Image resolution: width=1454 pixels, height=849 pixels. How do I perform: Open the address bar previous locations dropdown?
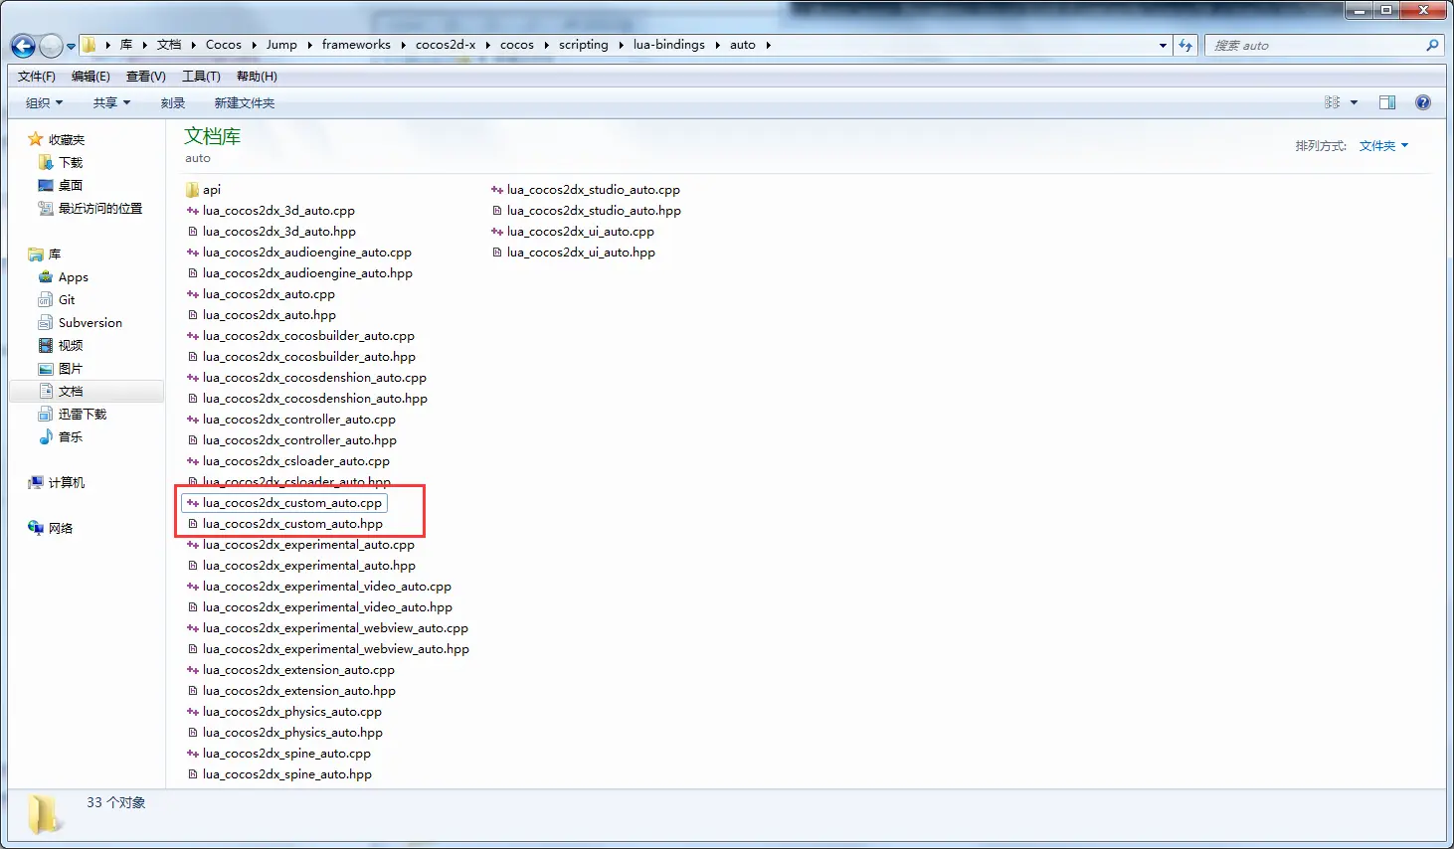click(x=1163, y=45)
